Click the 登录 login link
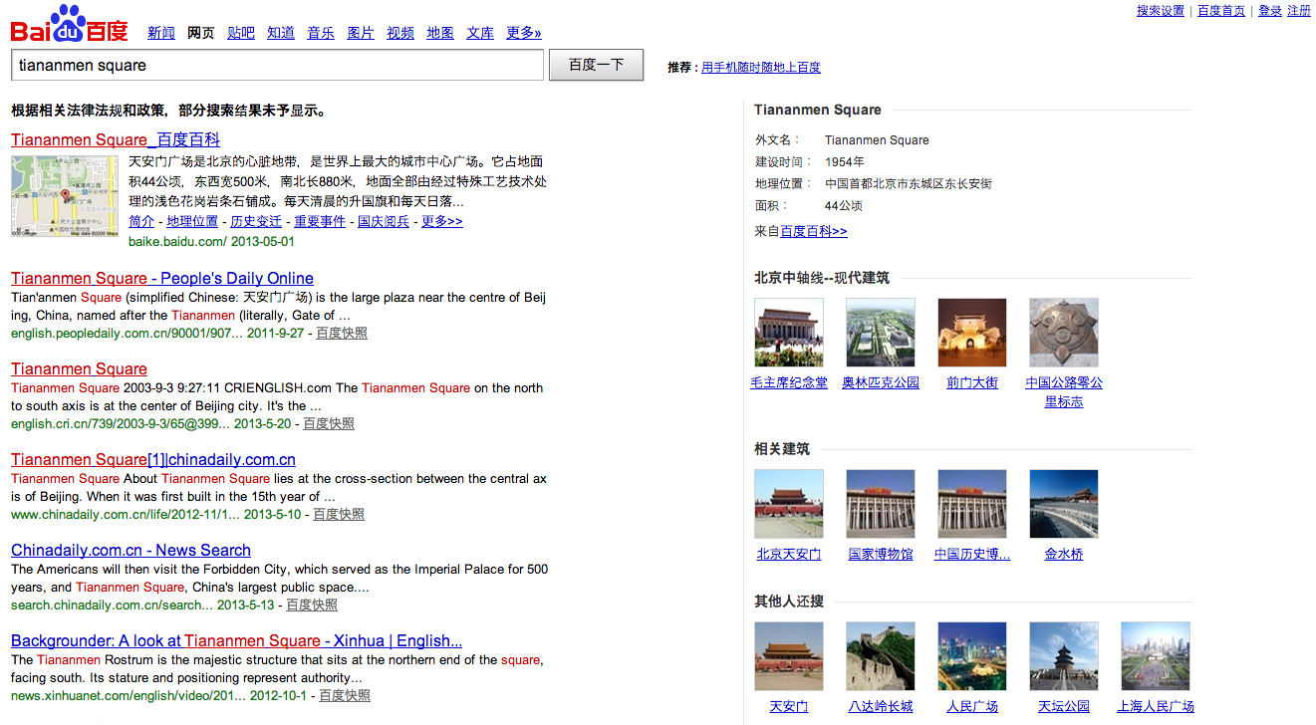This screenshot has height=725, width=1316. click(x=1270, y=11)
